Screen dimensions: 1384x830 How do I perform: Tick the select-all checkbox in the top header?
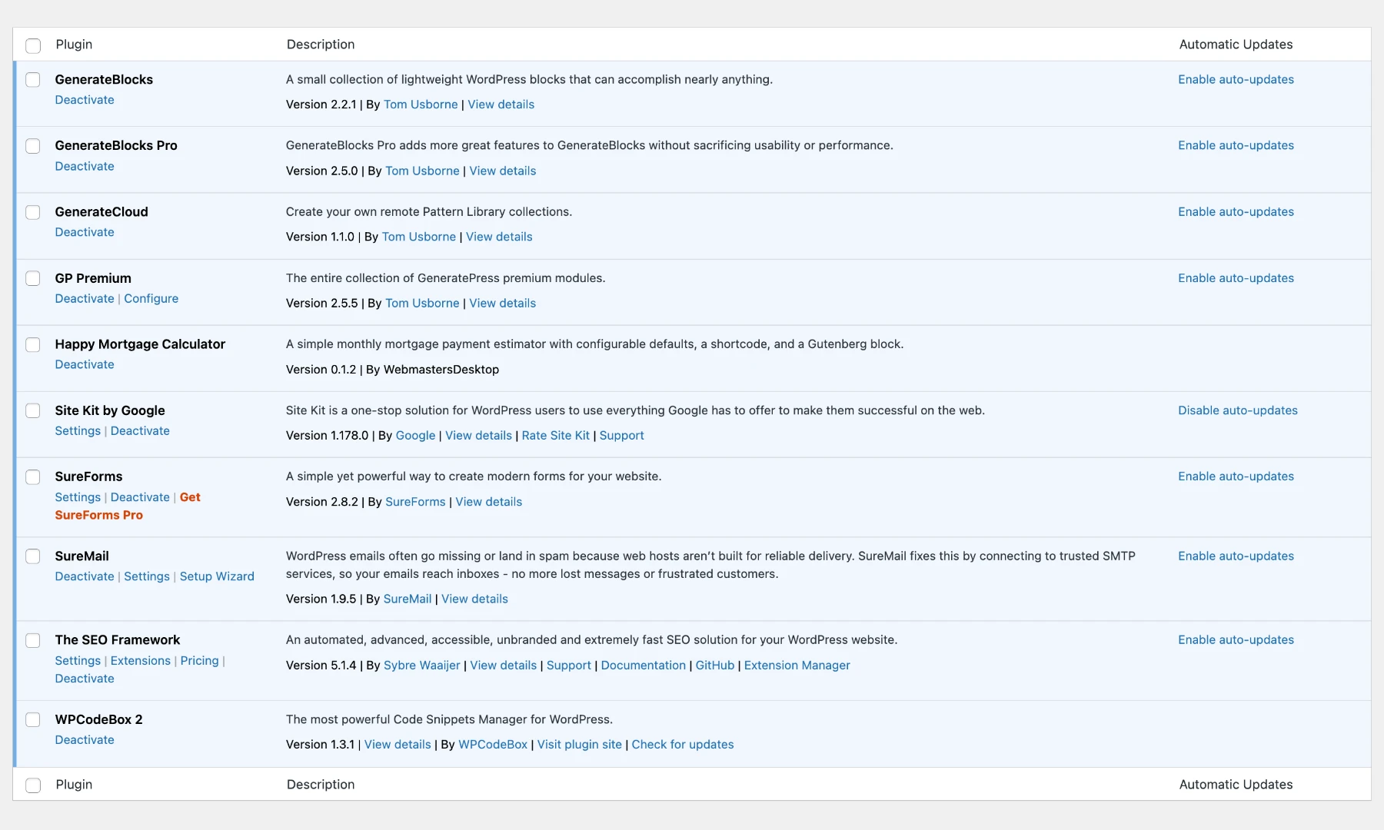click(x=33, y=45)
